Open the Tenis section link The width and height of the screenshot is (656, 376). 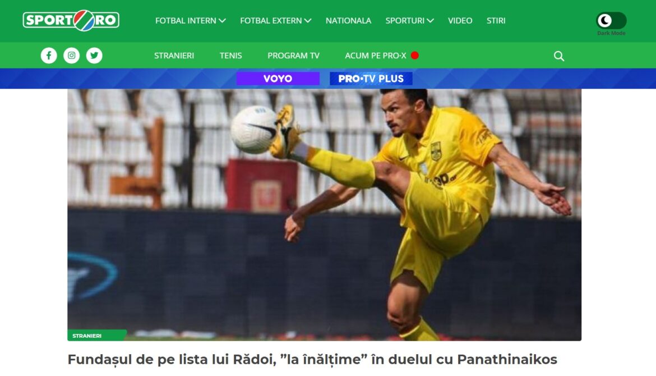pyautogui.click(x=230, y=55)
